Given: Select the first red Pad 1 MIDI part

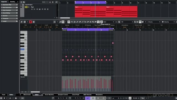Looking at the screenshot, I should point(90,12).
